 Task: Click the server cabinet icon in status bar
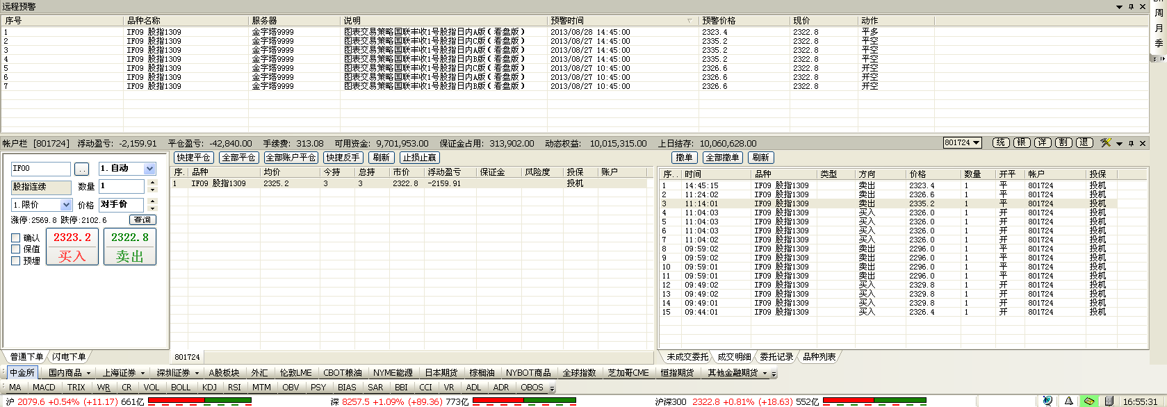coord(1109,401)
